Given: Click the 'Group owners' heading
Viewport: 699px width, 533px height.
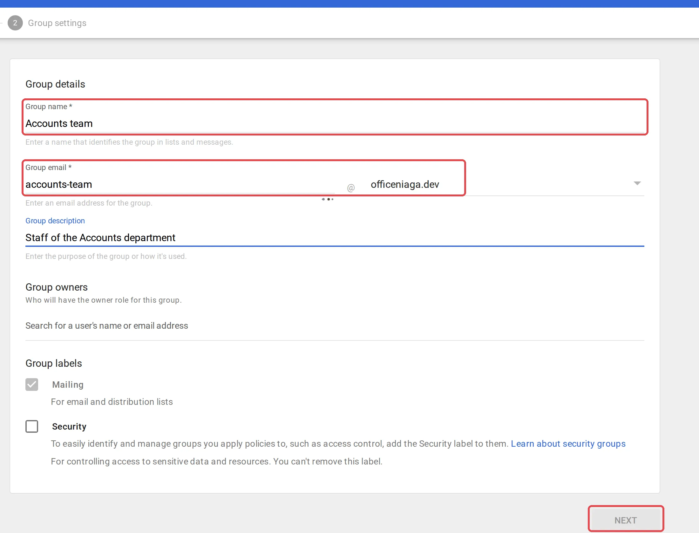Looking at the screenshot, I should (x=57, y=287).
